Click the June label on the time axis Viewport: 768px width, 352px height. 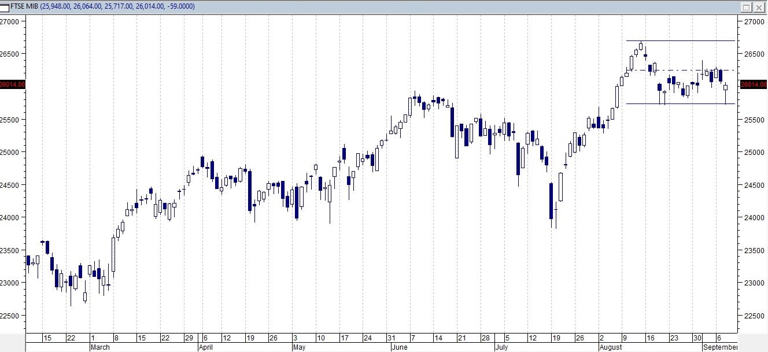point(400,347)
